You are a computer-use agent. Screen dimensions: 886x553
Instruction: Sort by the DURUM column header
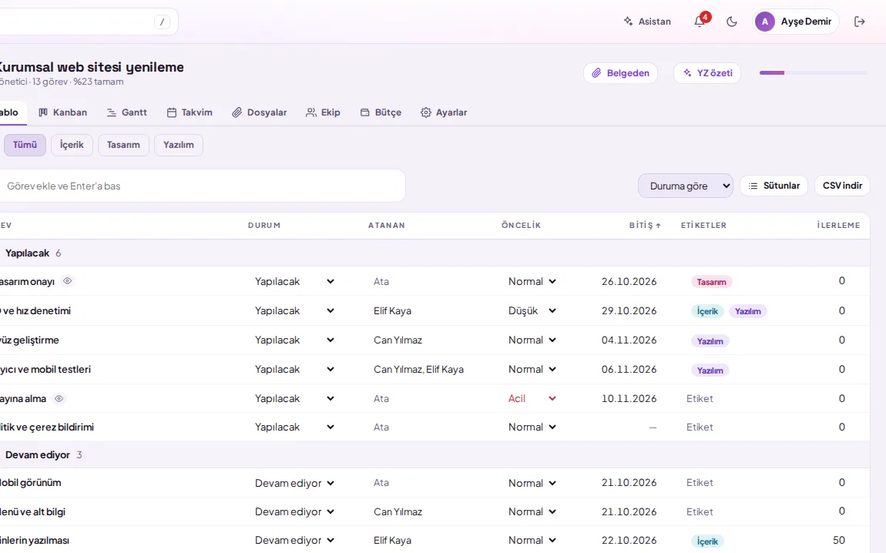(x=264, y=226)
